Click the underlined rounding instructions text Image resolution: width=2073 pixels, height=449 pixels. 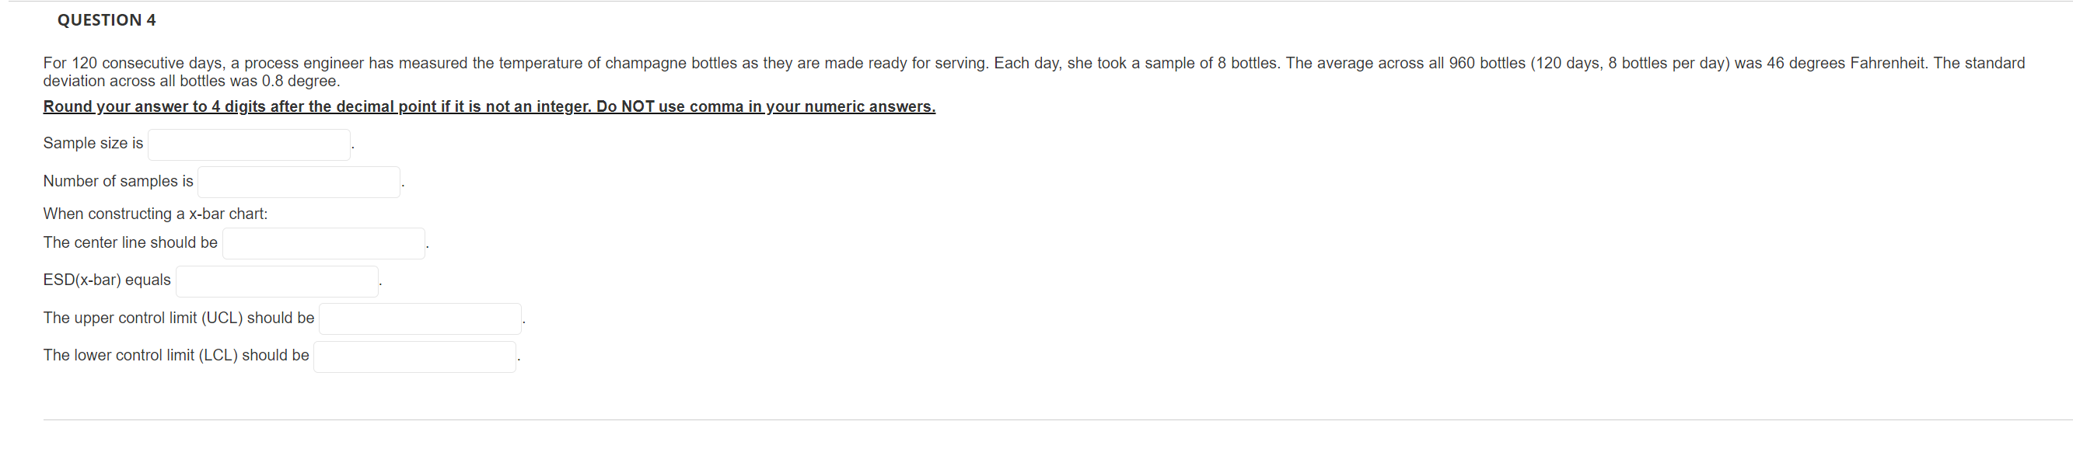point(488,106)
